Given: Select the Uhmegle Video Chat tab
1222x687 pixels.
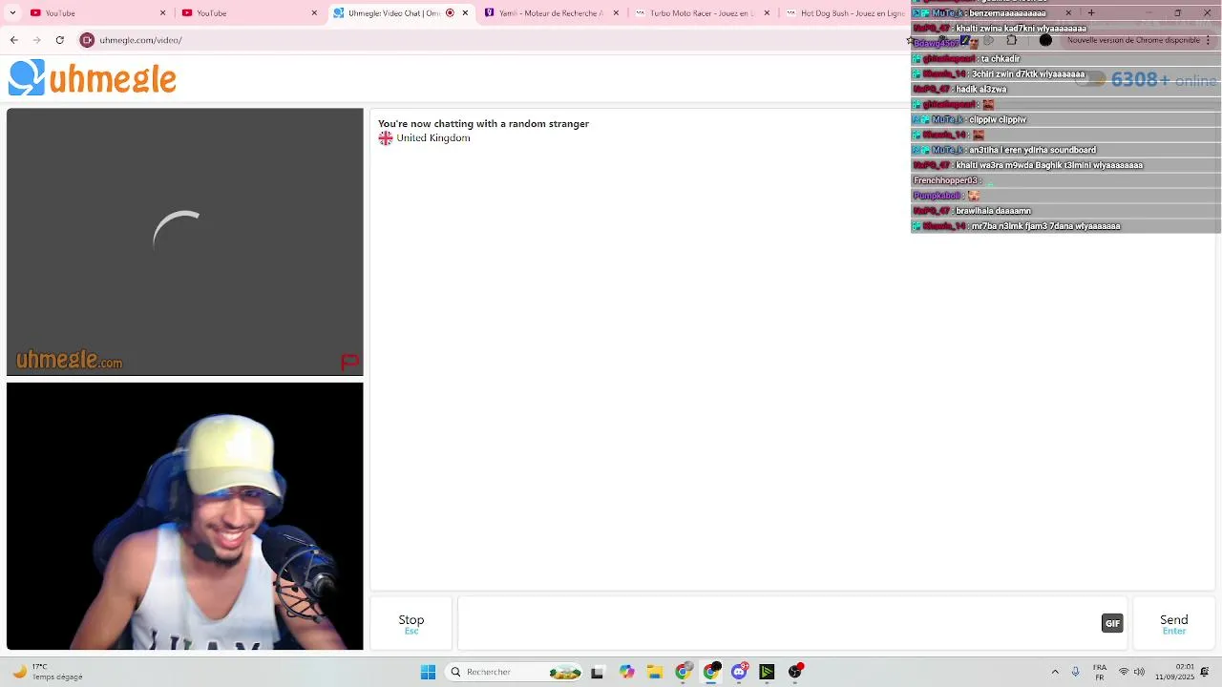Looking at the screenshot, I should point(401,13).
